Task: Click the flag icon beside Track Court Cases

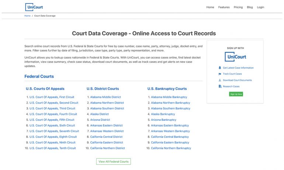Action: [x=220, y=74]
